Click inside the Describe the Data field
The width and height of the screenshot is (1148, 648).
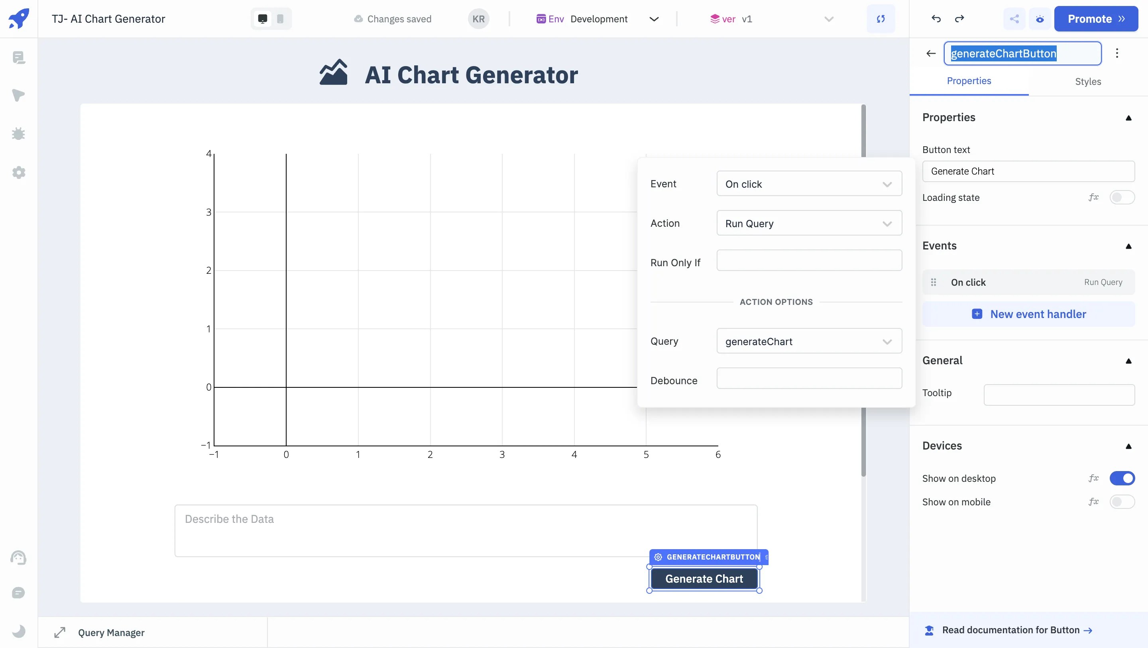pos(465,530)
